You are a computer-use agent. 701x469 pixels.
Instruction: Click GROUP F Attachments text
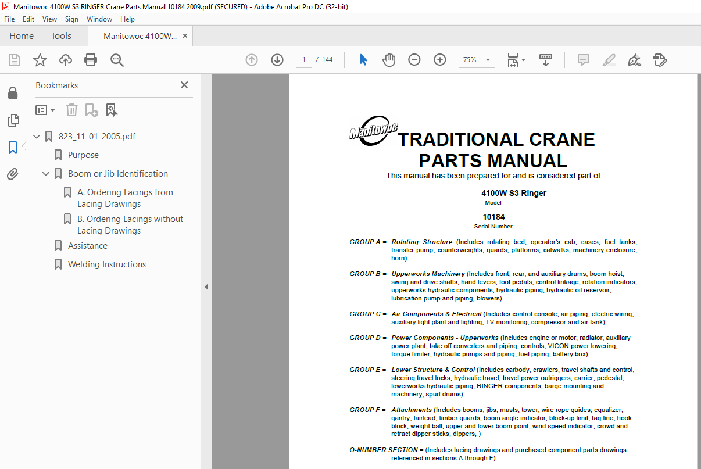point(491,422)
